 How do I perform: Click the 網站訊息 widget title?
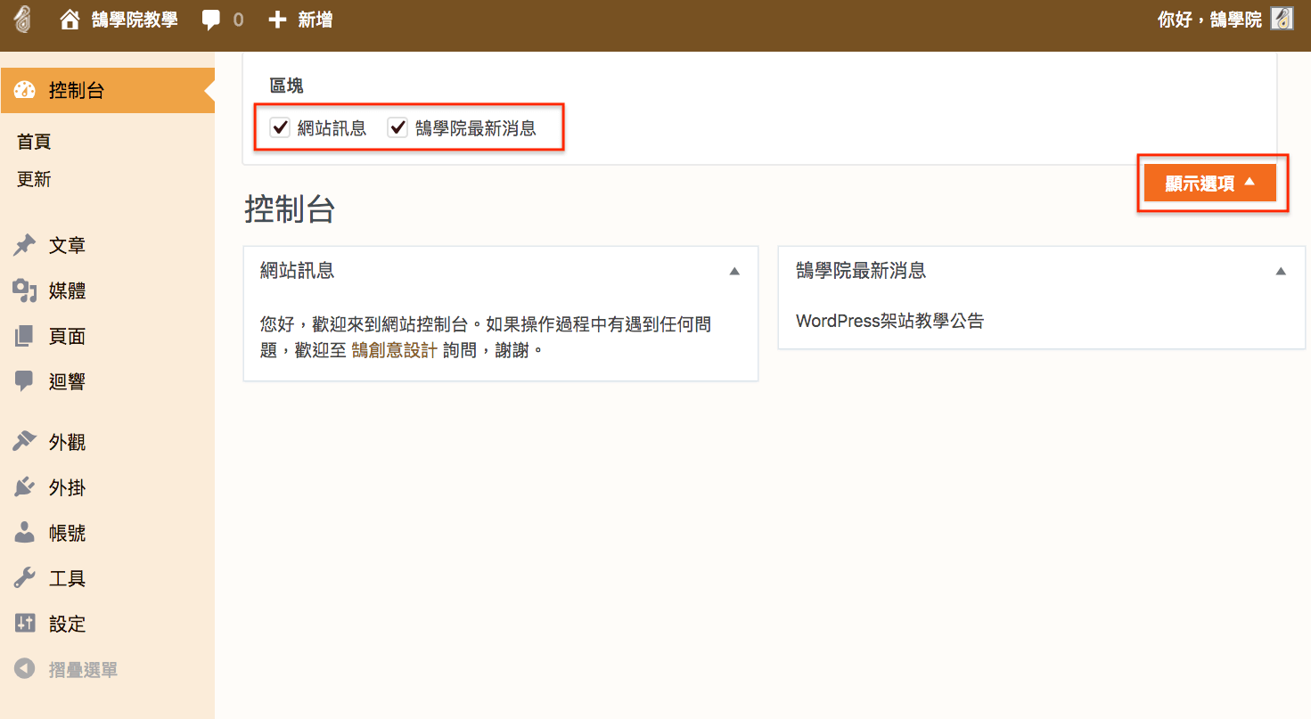click(298, 271)
